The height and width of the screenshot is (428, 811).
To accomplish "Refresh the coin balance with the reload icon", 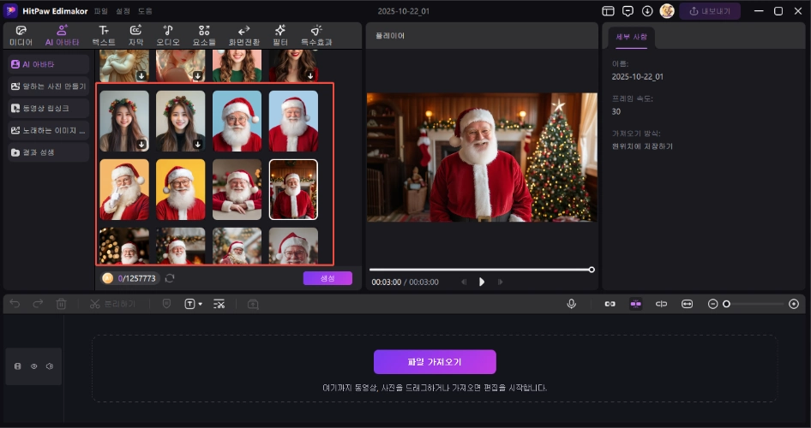I will (x=170, y=278).
